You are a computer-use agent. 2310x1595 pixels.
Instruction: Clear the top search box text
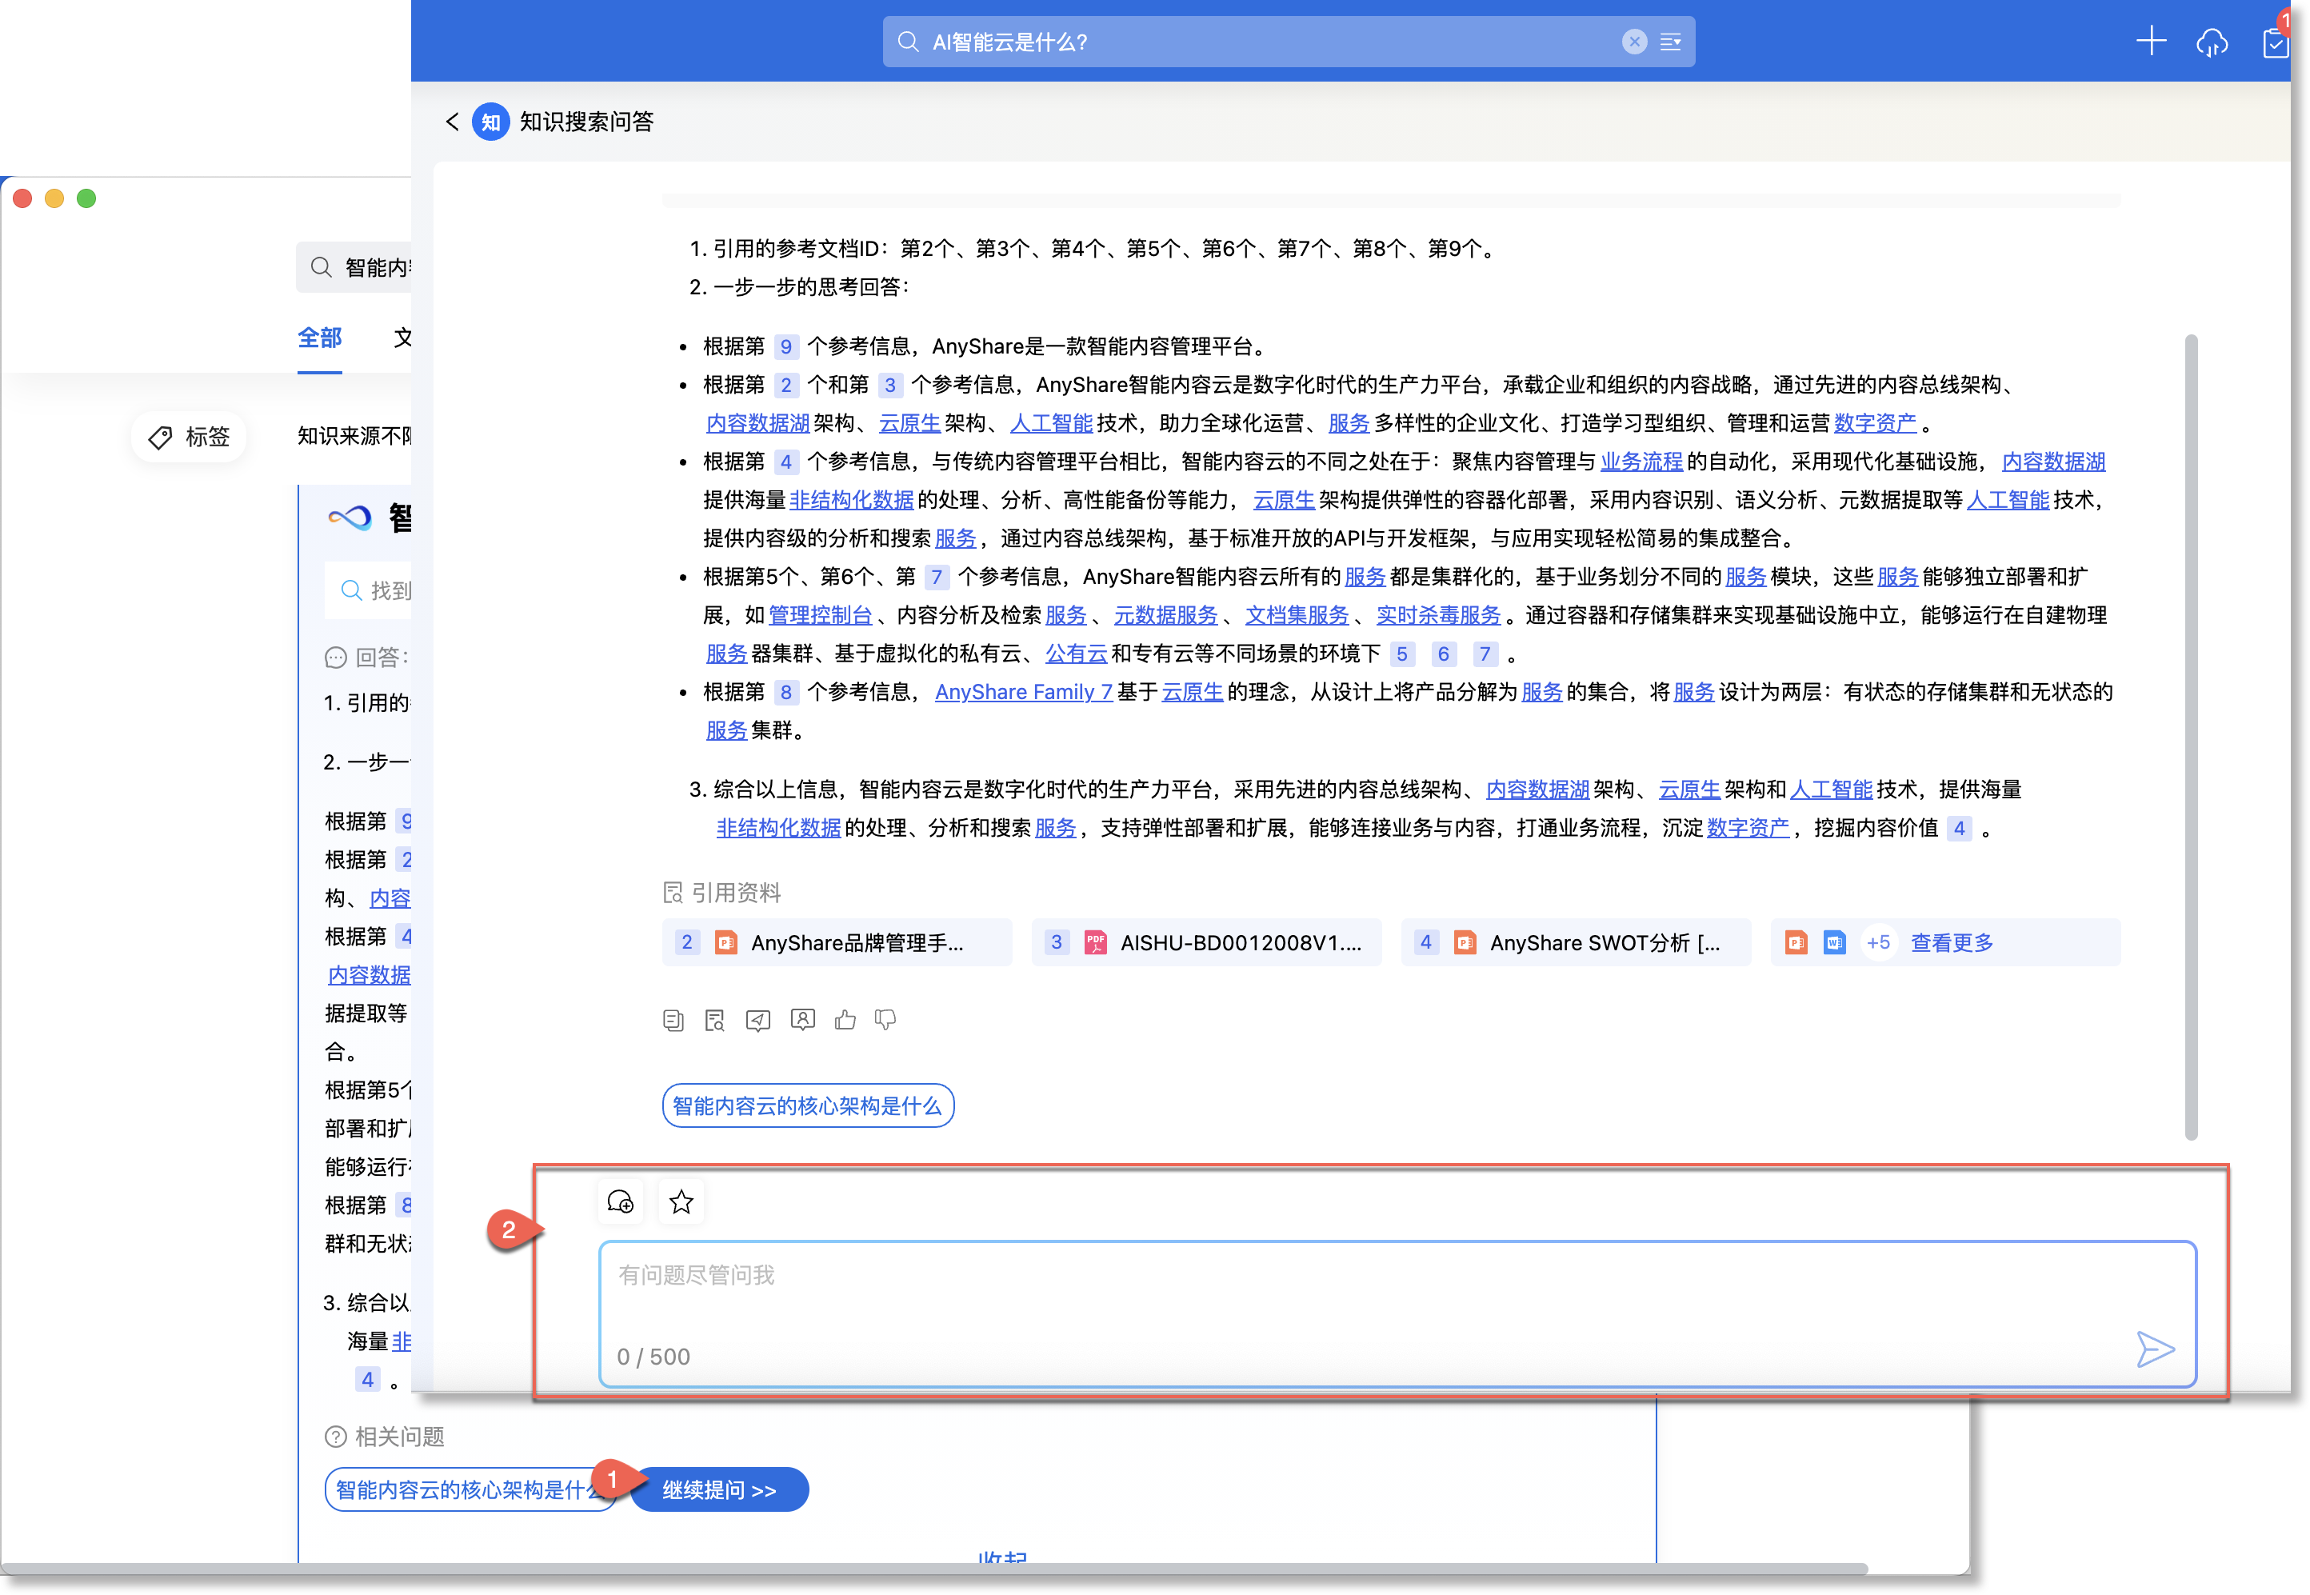point(1633,42)
